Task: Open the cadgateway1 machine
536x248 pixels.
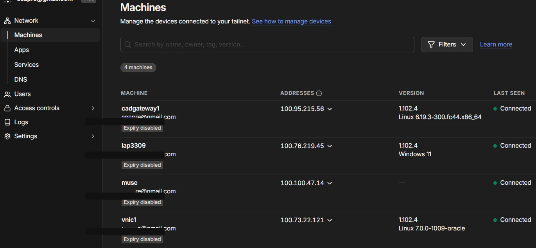Action: [x=140, y=109]
